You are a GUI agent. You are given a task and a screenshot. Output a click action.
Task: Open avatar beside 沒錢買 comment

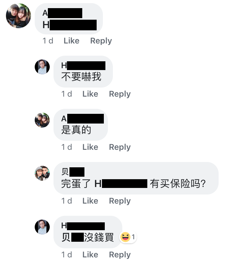42,227
